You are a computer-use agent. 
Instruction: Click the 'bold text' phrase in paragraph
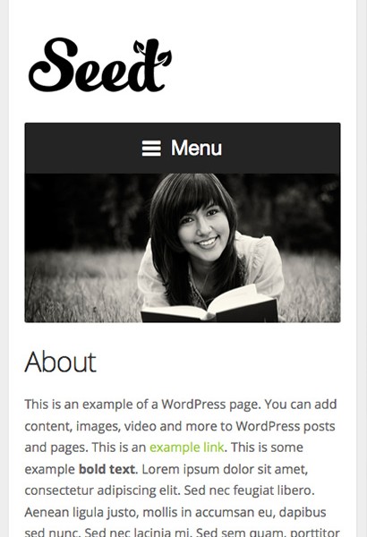tap(107, 469)
